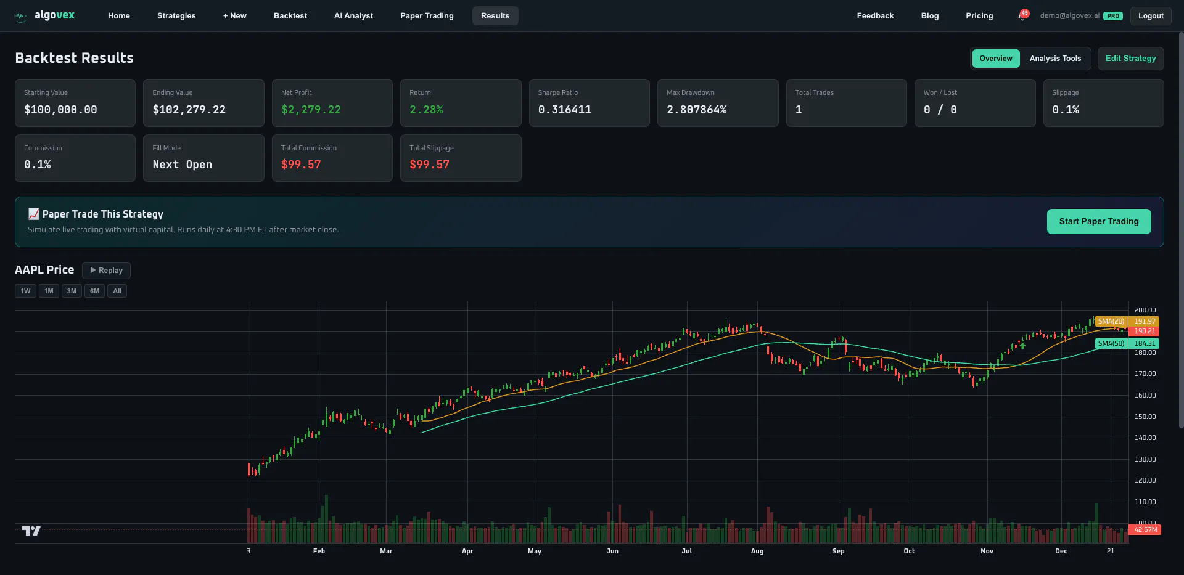The image size is (1184, 575).
Task: Click the Nov label on time axis
Action: pos(987,551)
